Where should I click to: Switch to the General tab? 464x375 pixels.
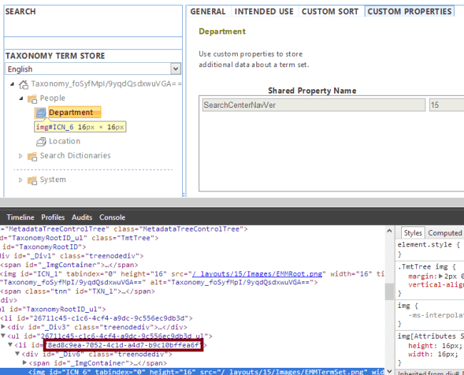click(208, 11)
